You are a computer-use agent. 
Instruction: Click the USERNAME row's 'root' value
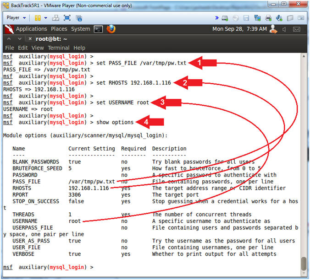[x=75, y=221]
